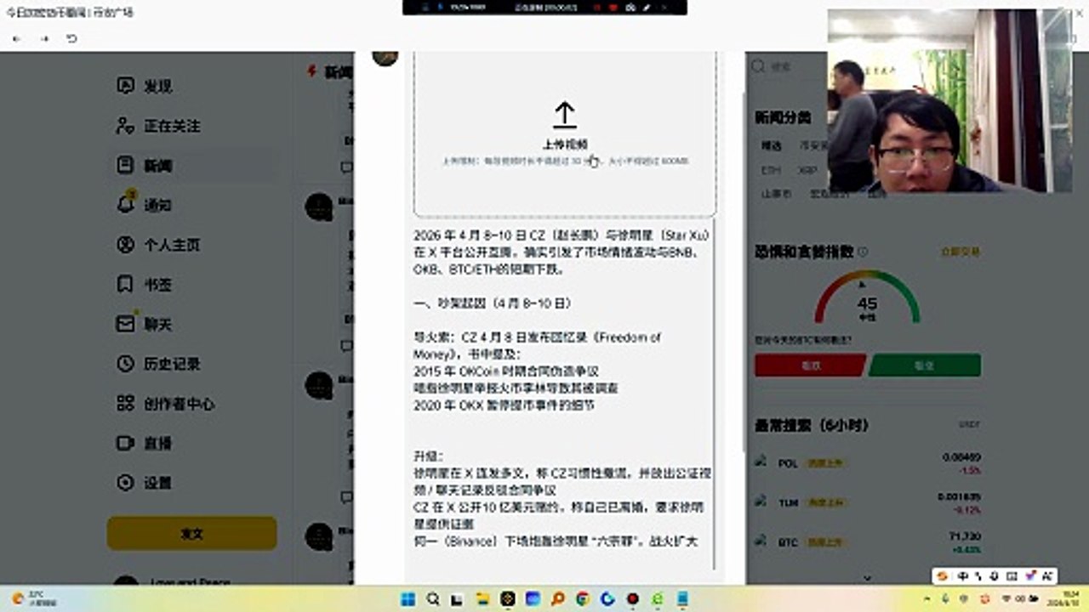Click the TLM coin icon
The height and width of the screenshot is (612, 1089).
(761, 500)
